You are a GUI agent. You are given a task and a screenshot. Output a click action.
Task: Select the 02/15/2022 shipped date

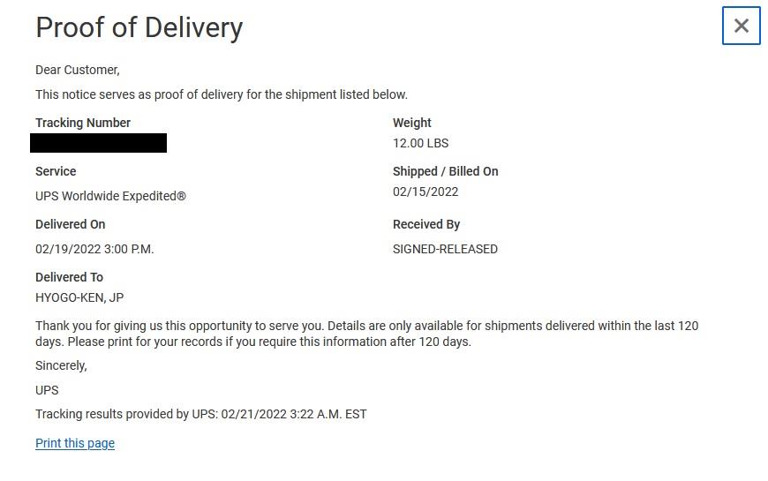(425, 192)
